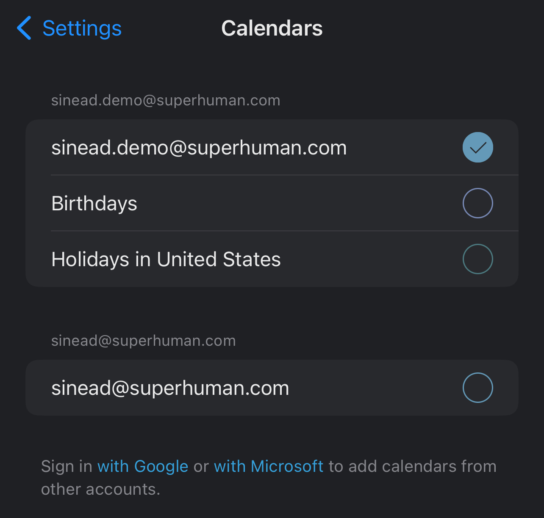Click the gray sinead.demo@superhuman.com section header
Image resolution: width=544 pixels, height=518 pixels.
[166, 100]
